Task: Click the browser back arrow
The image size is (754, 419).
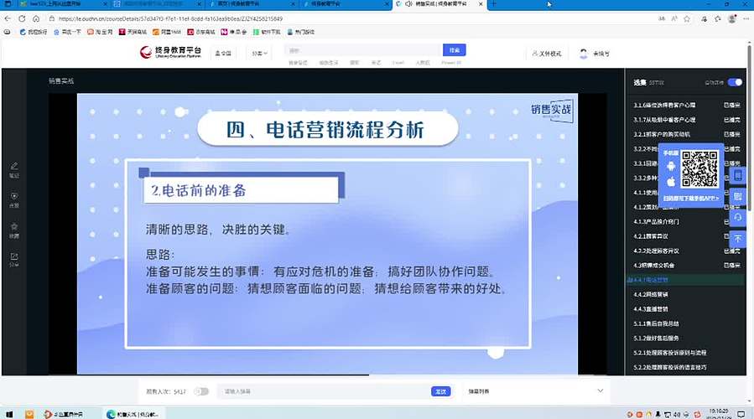Action: click(x=8, y=18)
